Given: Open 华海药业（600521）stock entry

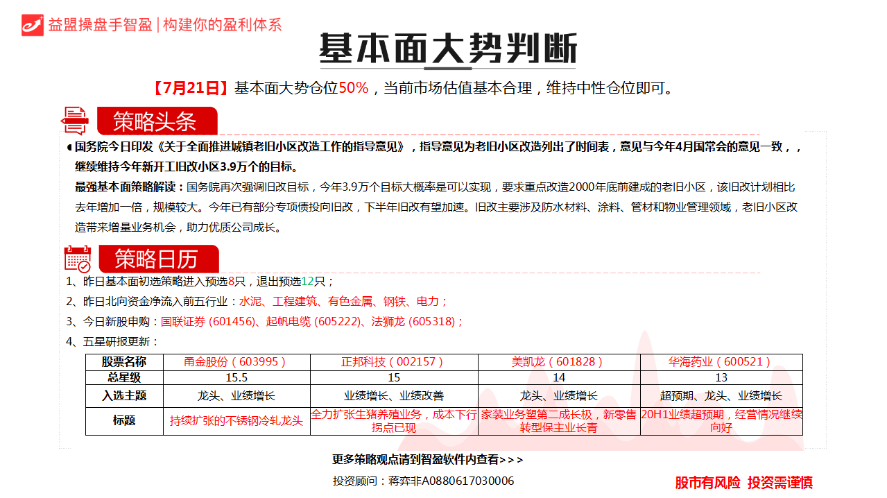Looking at the screenshot, I should click(x=721, y=362).
